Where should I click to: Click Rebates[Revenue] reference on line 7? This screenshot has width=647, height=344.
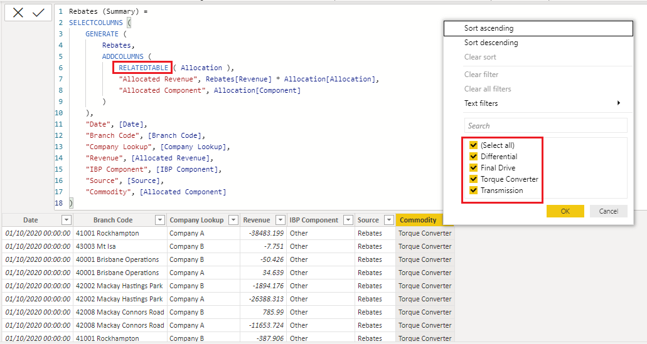[x=238, y=79]
